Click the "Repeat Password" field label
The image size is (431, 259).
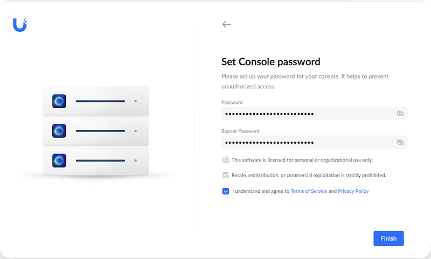point(240,131)
